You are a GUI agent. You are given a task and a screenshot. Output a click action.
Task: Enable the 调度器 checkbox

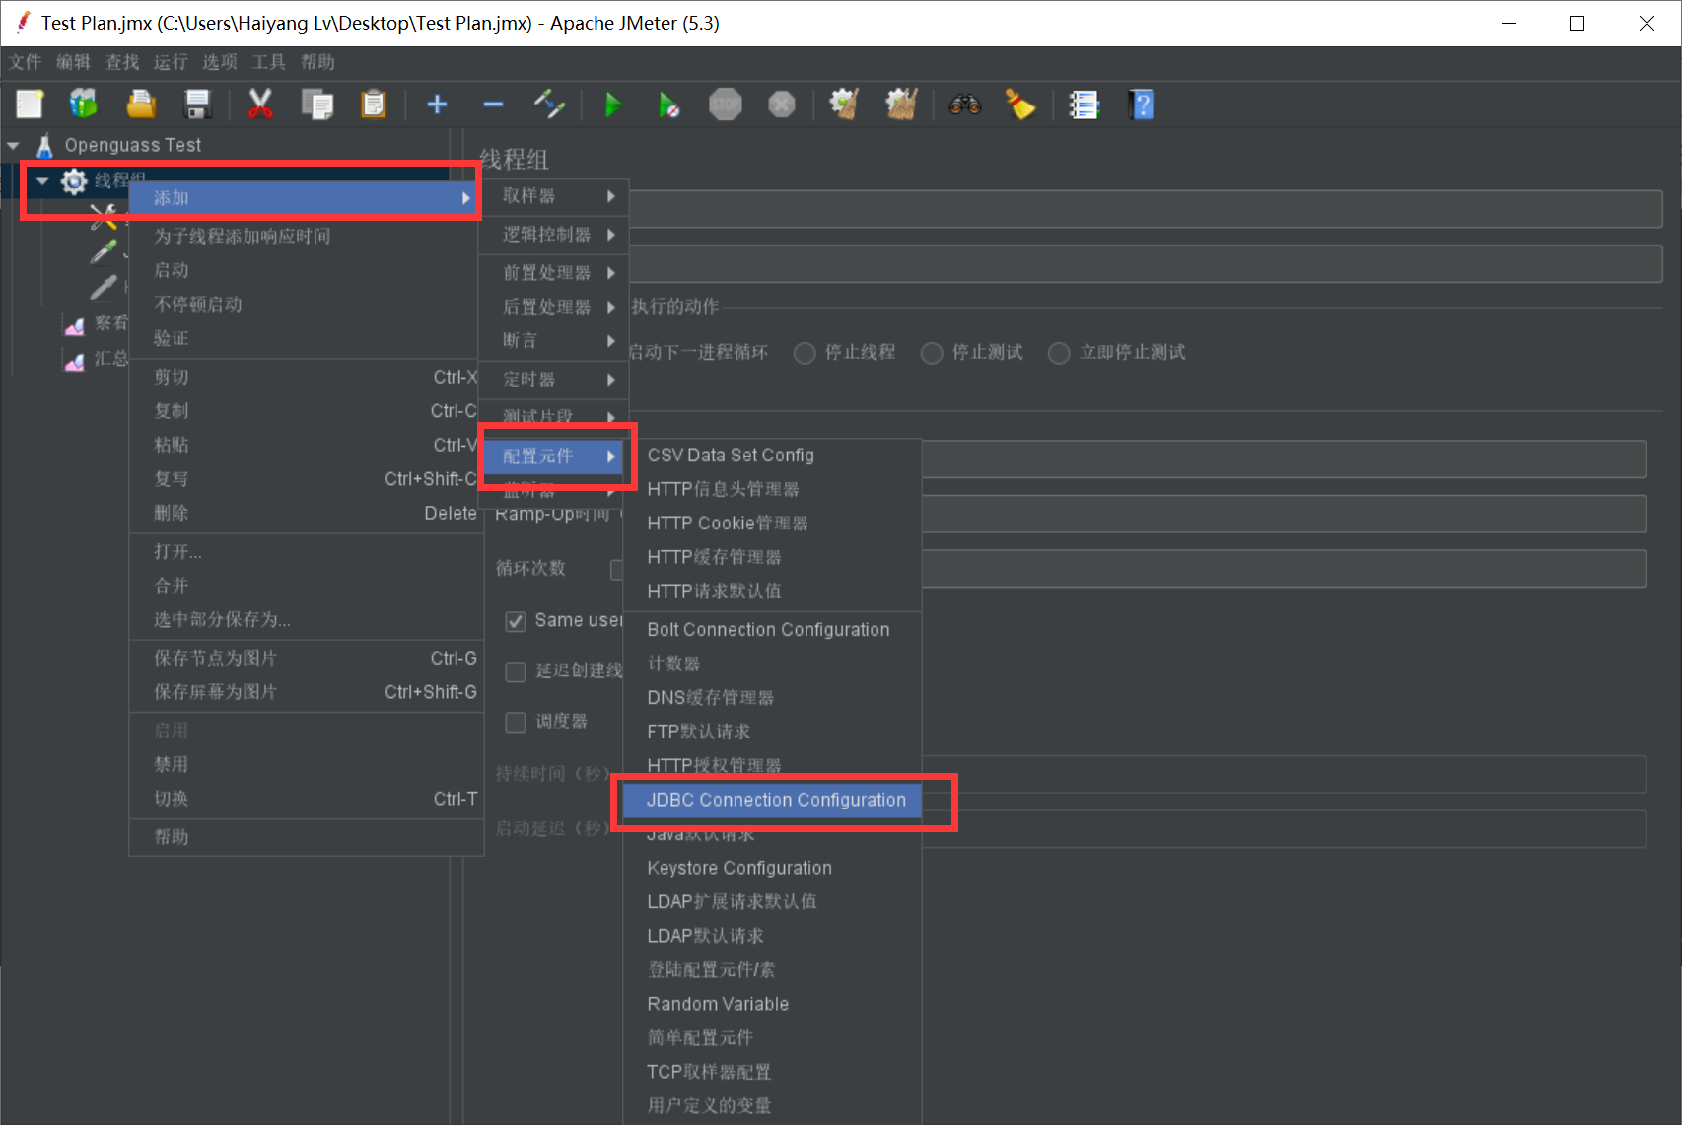tap(515, 722)
